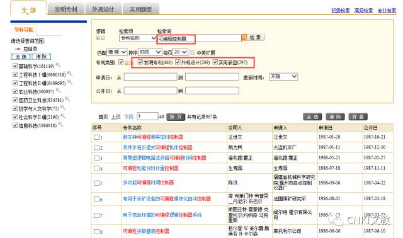Open the 高级检索 link
The image size is (403, 238).
[363, 10]
